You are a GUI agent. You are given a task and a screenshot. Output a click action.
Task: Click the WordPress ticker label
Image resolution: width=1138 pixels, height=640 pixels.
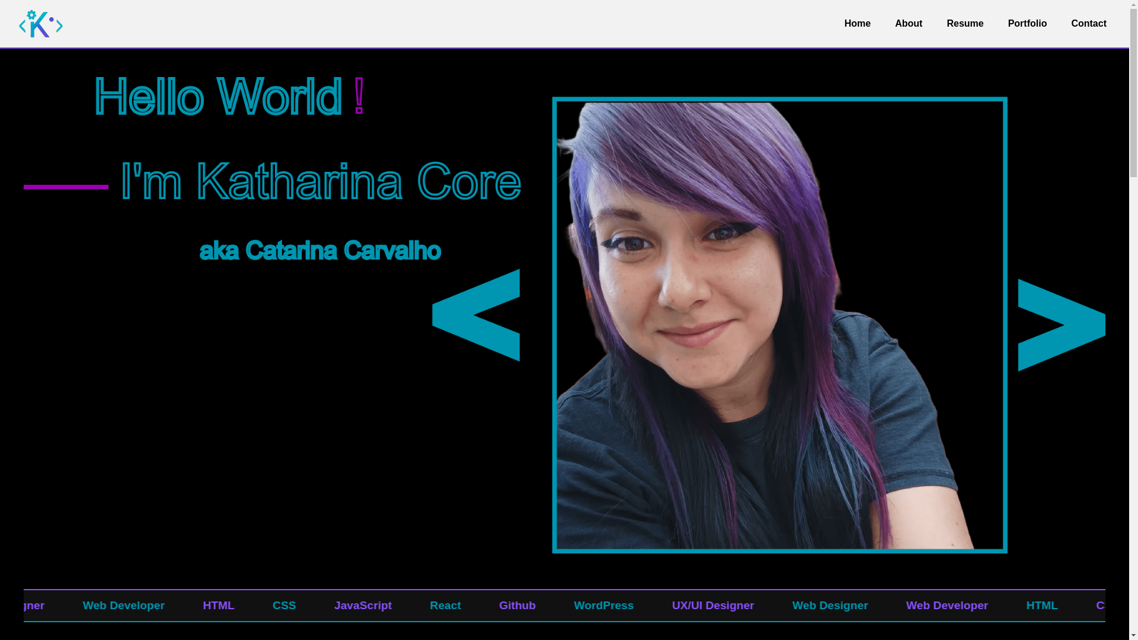tap(603, 606)
